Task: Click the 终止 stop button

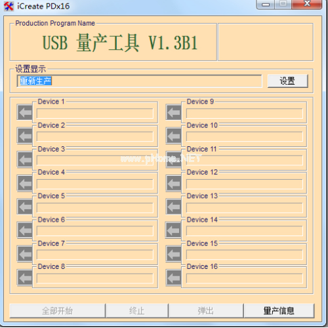Action: point(137,310)
